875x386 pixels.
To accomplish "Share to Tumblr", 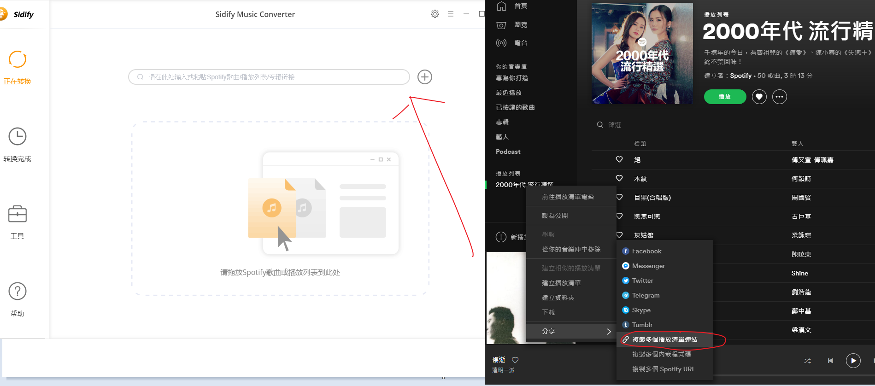I will tap(665, 325).
